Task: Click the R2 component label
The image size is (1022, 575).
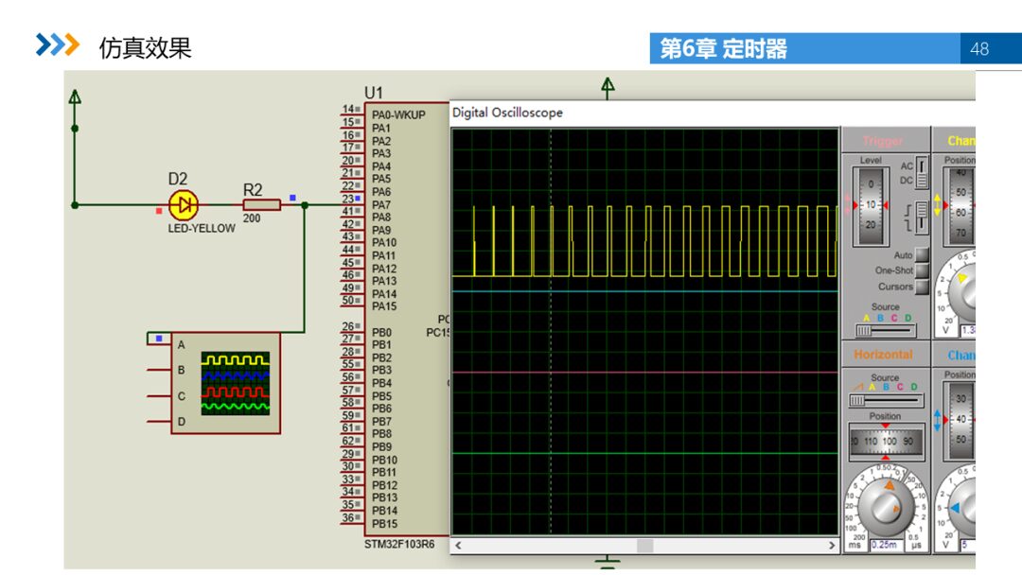Action: pos(253,189)
